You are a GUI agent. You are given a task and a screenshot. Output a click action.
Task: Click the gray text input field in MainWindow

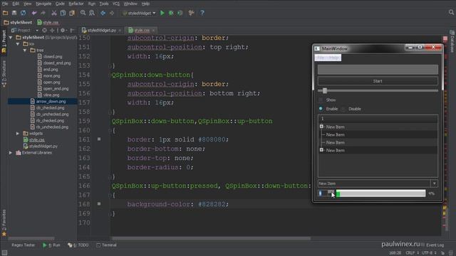378,70
